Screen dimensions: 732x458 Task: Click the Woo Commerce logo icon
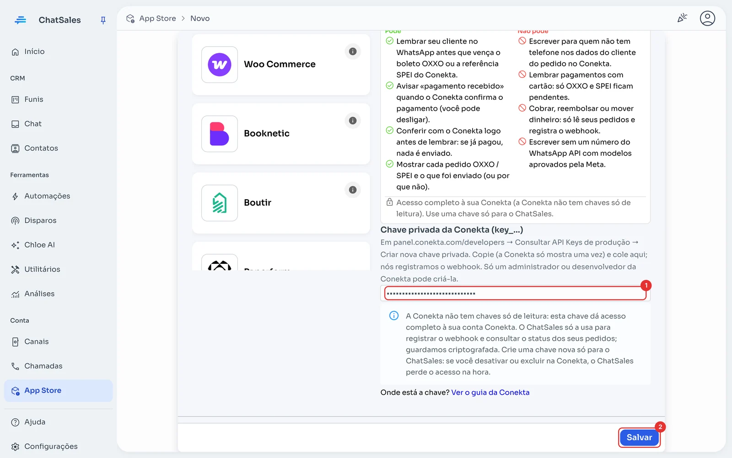click(x=220, y=65)
